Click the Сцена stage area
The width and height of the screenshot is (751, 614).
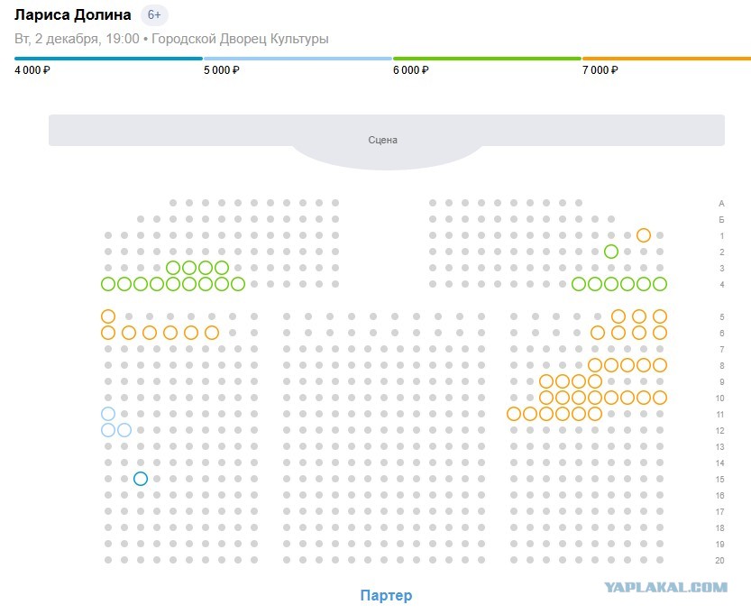[387, 140]
